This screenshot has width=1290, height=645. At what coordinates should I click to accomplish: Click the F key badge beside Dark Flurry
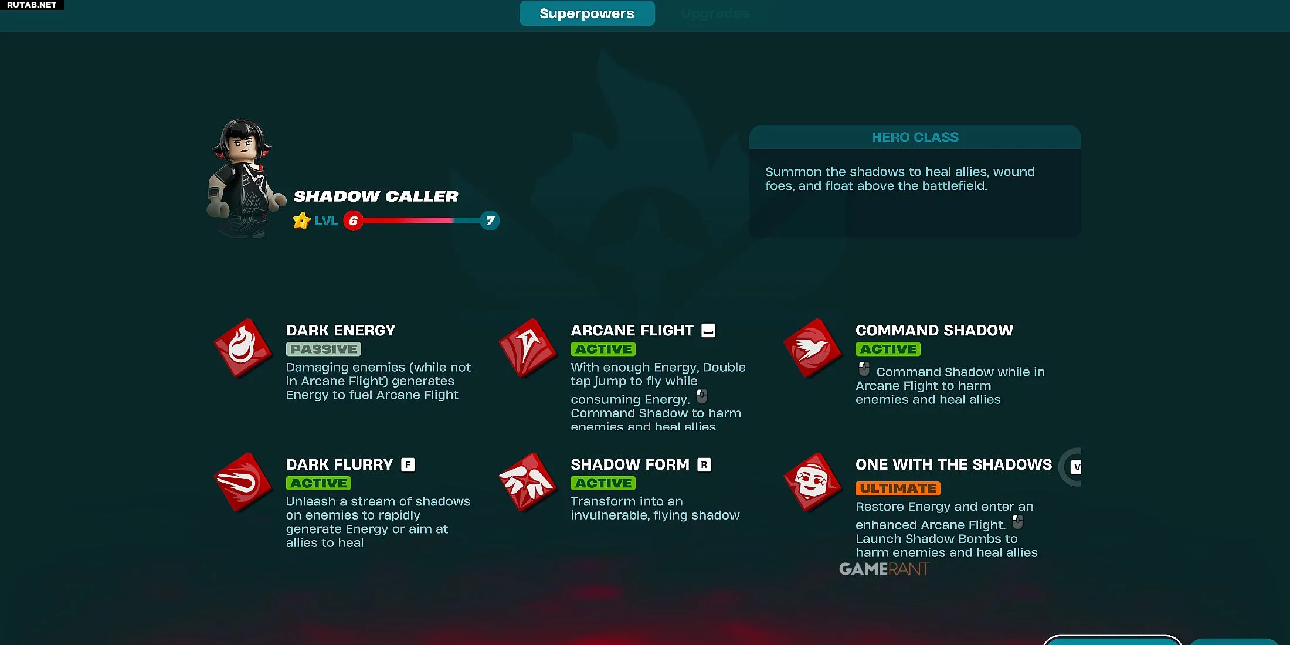tap(408, 465)
